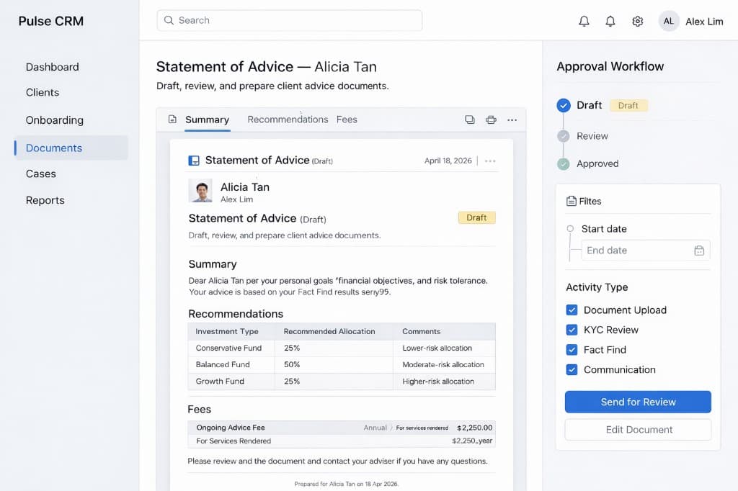Open the settings gear icon

[637, 21]
